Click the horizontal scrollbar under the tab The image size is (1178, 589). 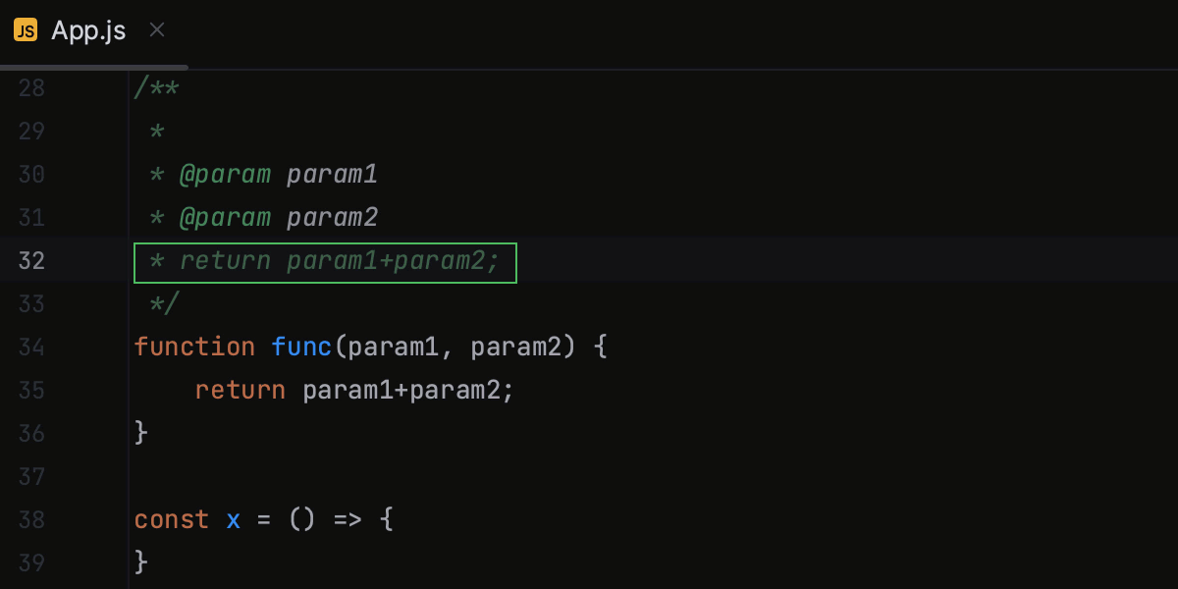click(94, 68)
